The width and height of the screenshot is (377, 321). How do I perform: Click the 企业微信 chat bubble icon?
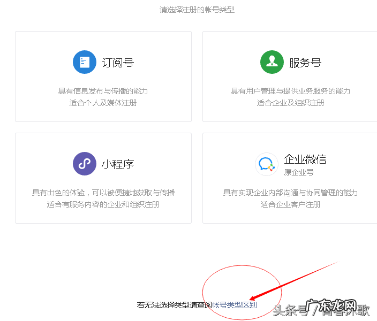[x=267, y=164]
